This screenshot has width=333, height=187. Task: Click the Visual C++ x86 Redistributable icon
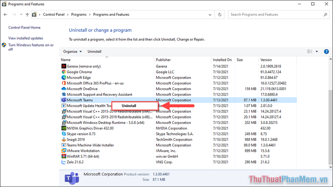click(x=63, y=117)
